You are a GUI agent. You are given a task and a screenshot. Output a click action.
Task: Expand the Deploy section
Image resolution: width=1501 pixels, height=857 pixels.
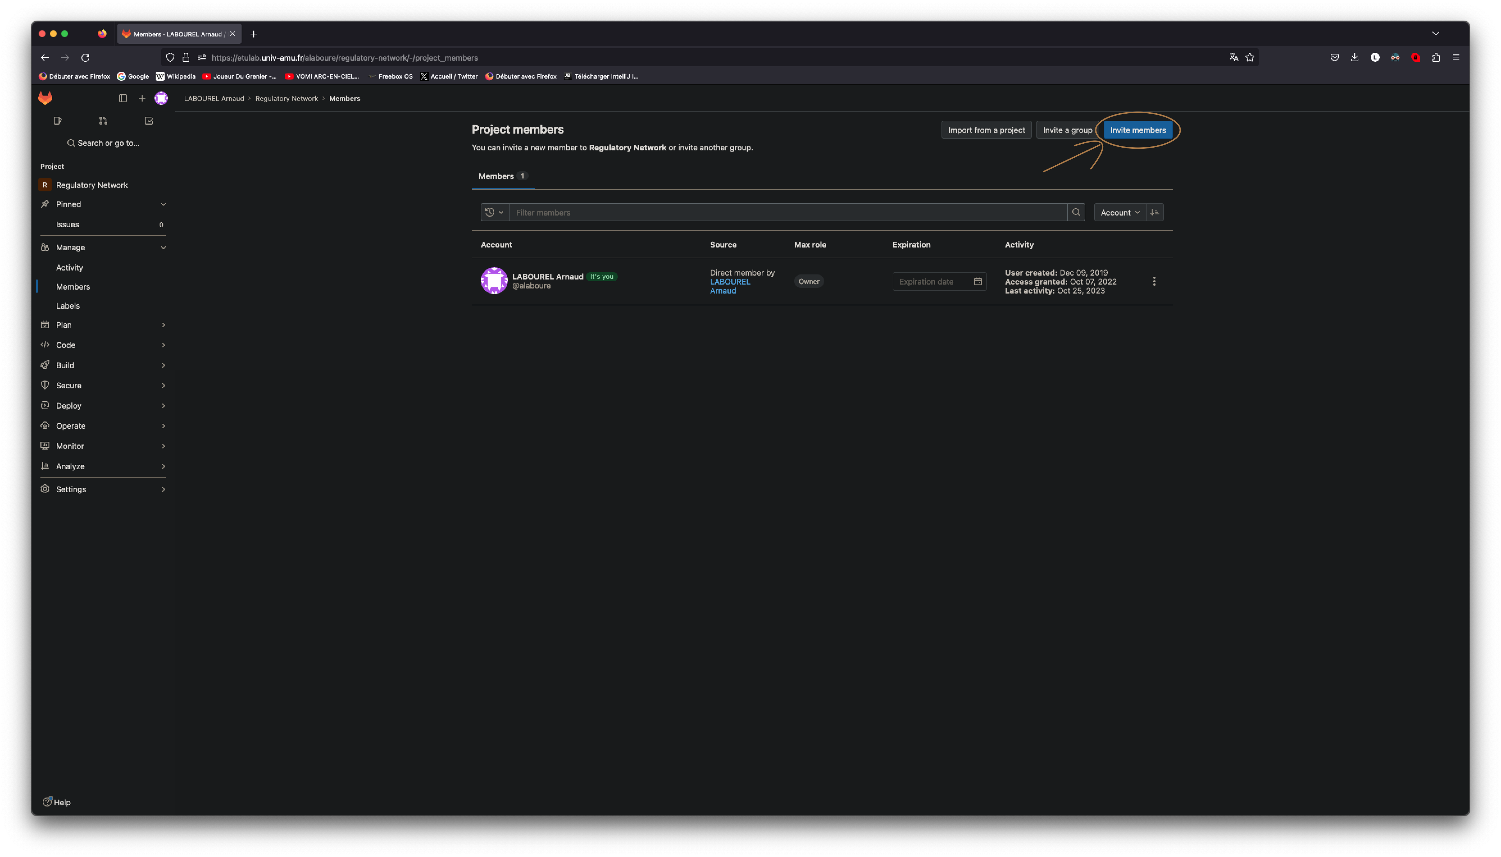coord(104,405)
